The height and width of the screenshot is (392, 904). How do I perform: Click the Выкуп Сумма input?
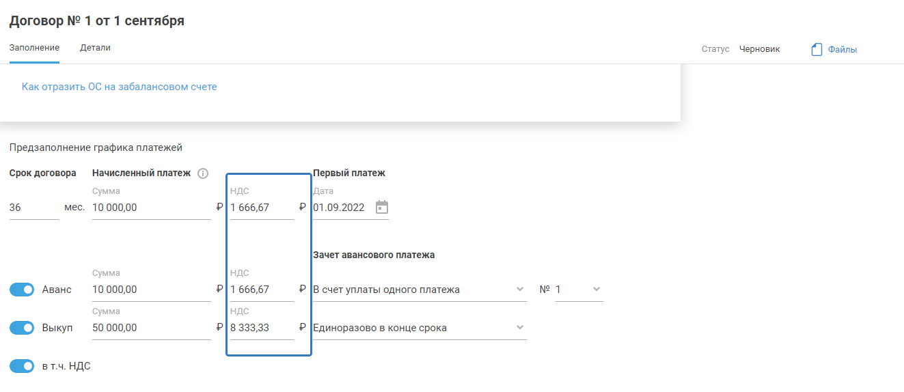point(151,328)
